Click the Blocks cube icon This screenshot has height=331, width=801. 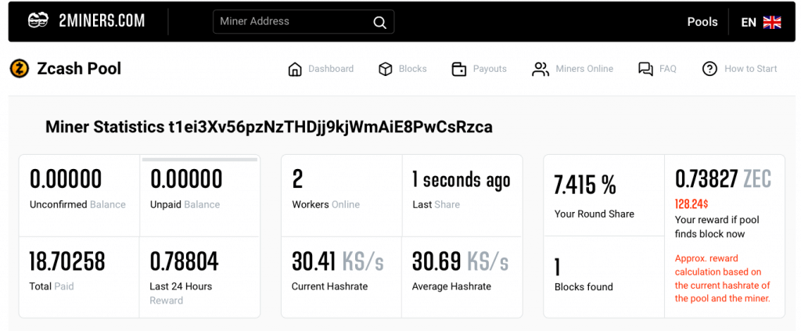pyautogui.click(x=385, y=69)
